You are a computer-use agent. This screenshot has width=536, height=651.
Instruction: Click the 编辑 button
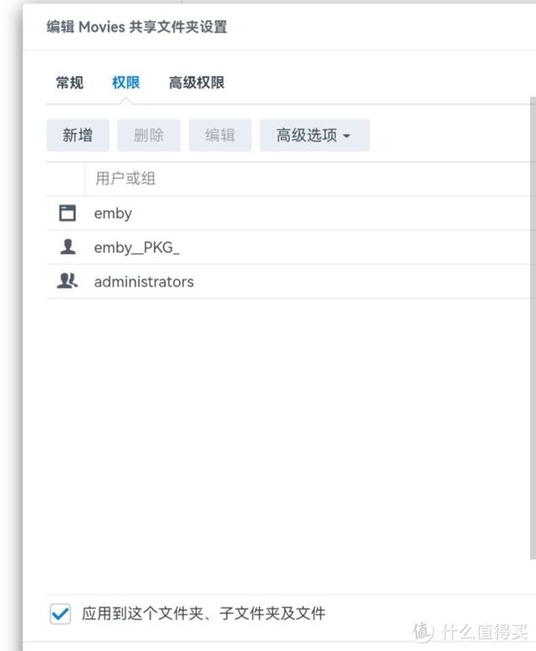(220, 136)
